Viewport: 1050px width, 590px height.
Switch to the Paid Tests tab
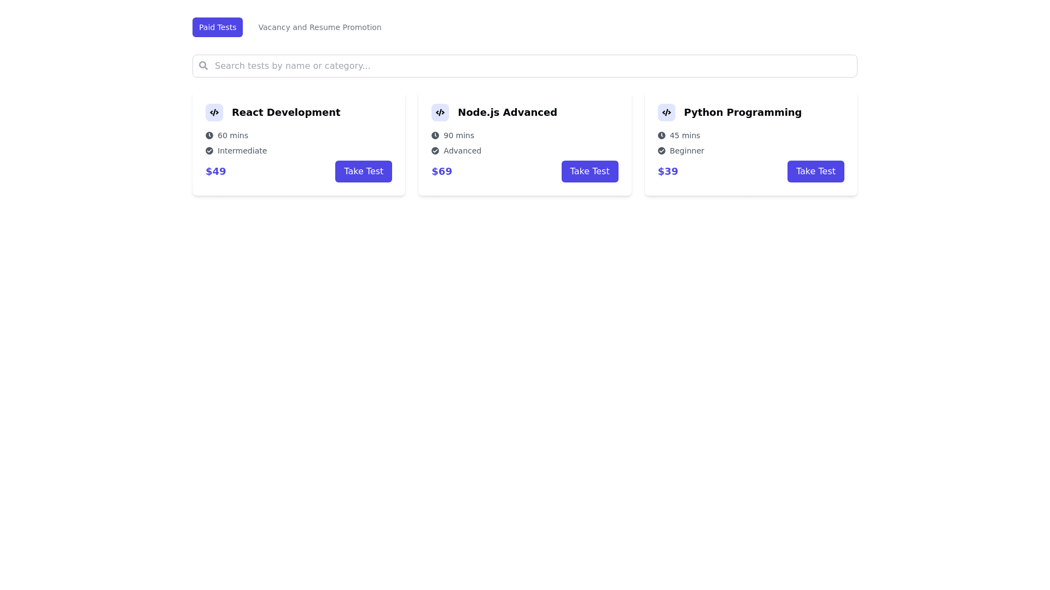click(218, 27)
